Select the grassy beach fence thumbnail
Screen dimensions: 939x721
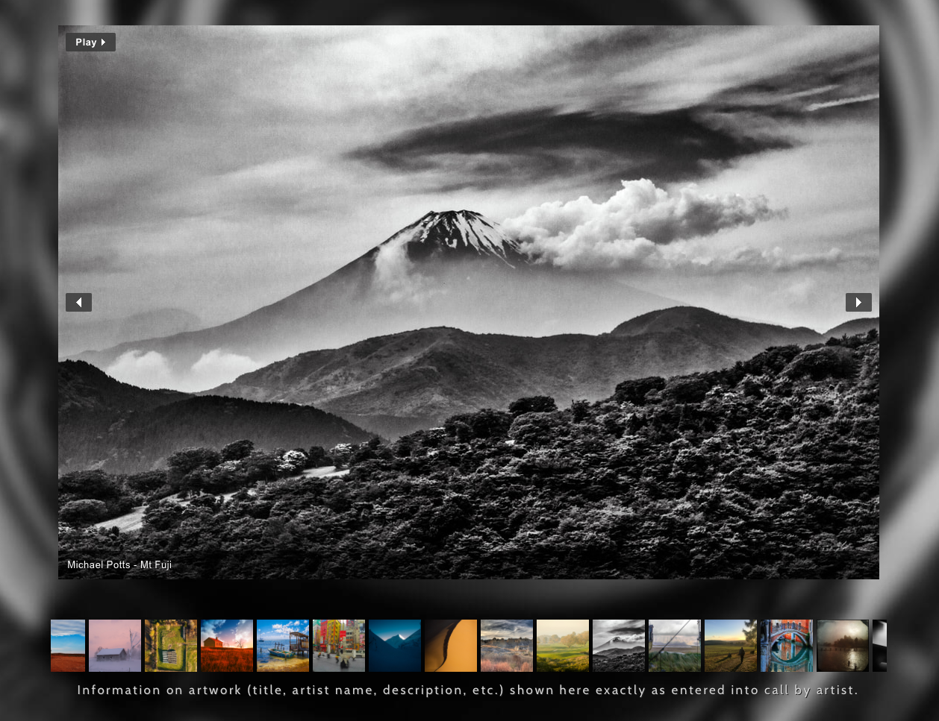coord(674,645)
